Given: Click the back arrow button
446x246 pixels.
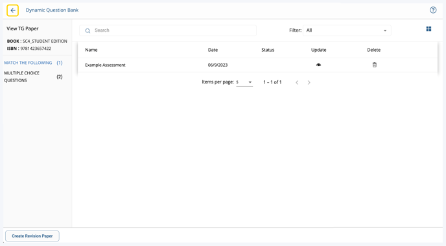Looking at the screenshot, I should click(12, 10).
